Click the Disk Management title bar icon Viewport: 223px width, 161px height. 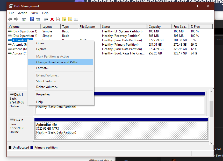(x=11, y=6)
